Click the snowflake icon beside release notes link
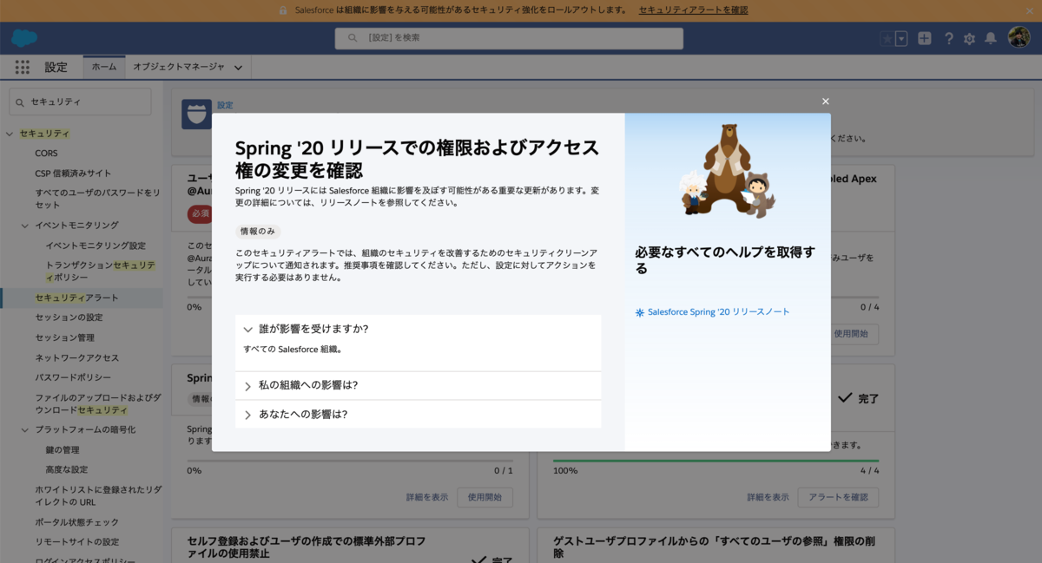 640,312
